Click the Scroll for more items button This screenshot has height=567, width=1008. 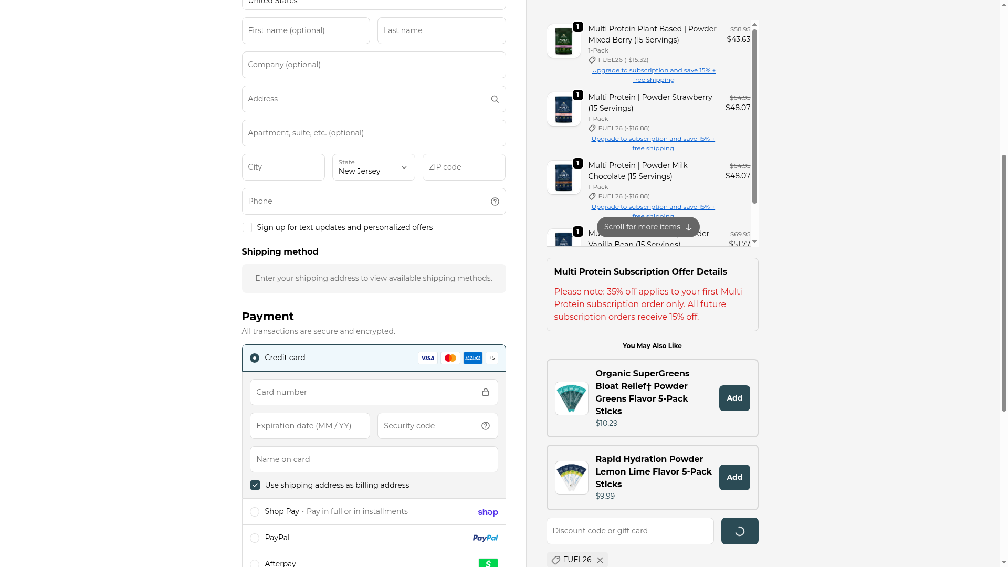coord(648,227)
